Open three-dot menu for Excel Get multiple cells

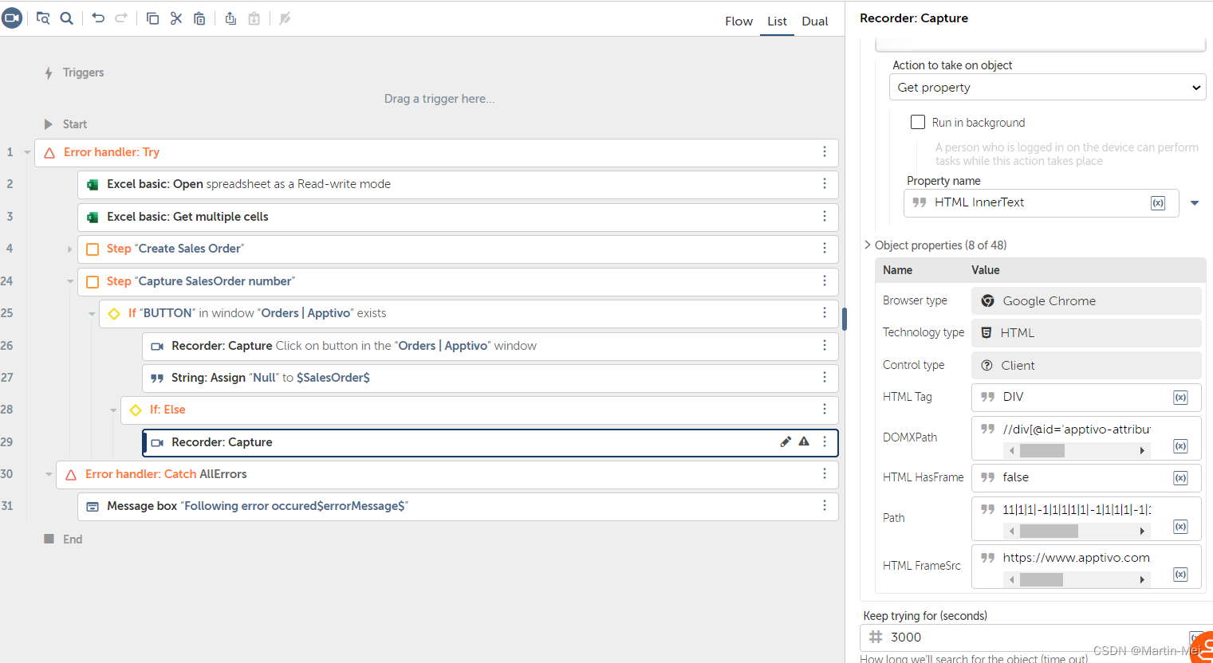(x=824, y=216)
